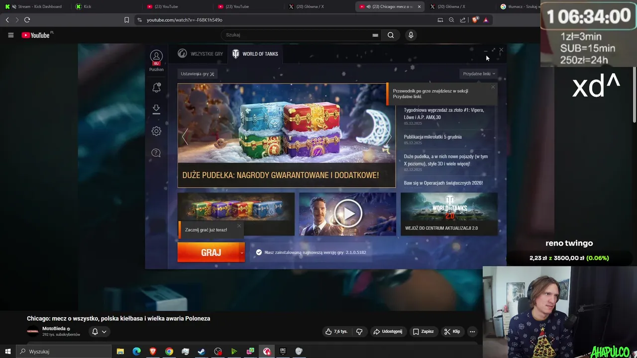Create a clip with Klip button
The height and width of the screenshot is (358, 637).
coord(452,332)
